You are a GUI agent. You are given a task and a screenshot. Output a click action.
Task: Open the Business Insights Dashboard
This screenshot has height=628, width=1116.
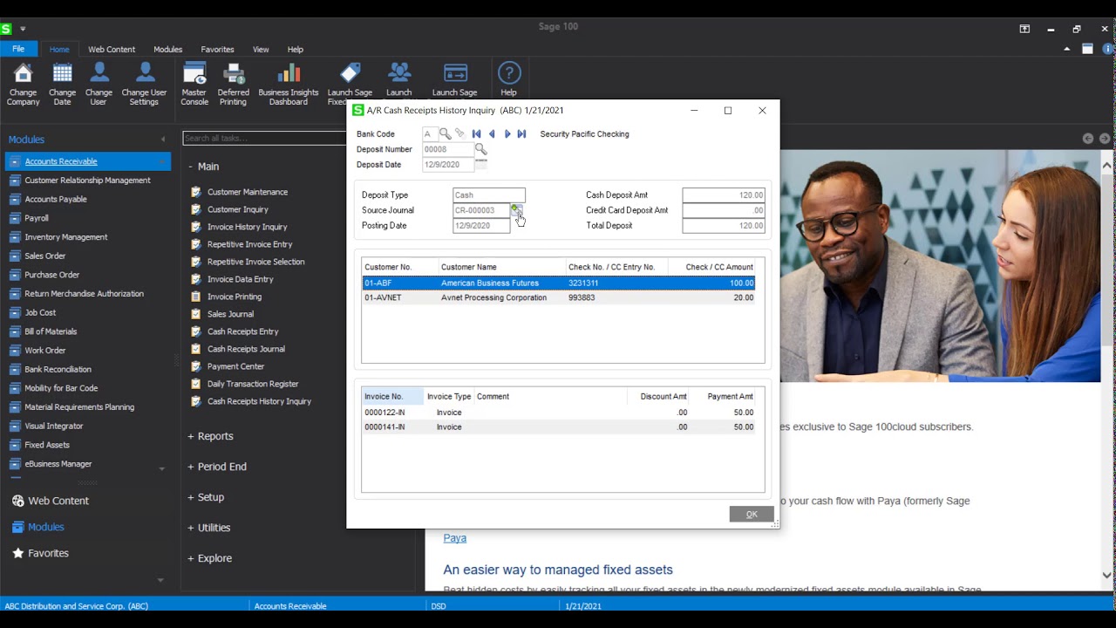pos(289,84)
